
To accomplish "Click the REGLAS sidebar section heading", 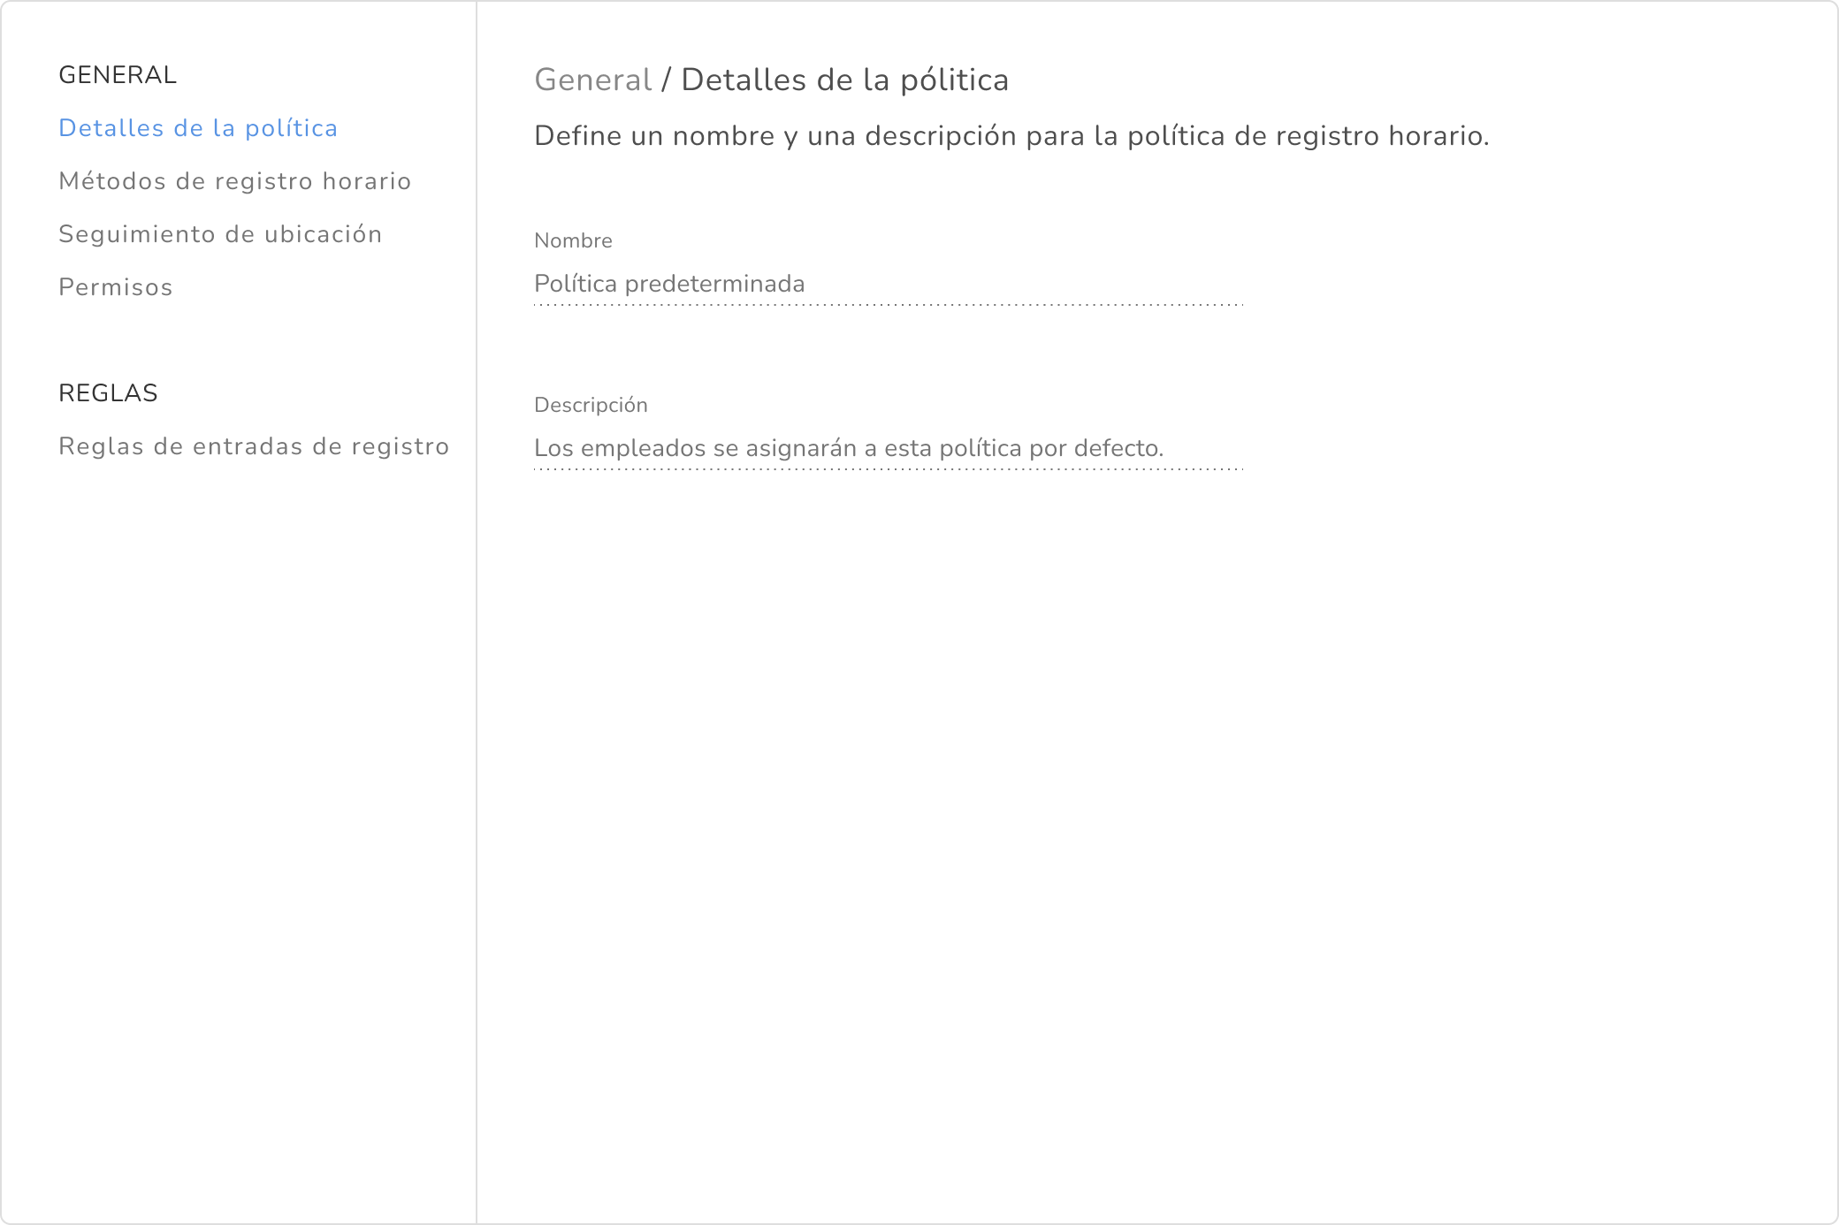I will (x=108, y=393).
